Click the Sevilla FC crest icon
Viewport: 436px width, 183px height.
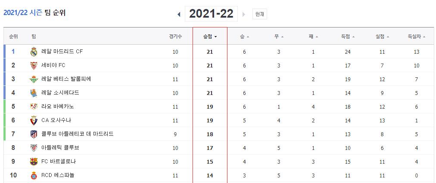[34, 65]
